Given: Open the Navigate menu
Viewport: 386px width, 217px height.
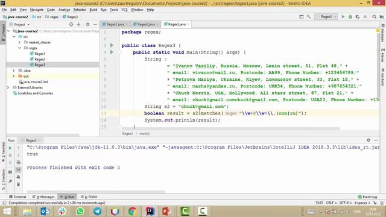Looking at the screenshot, I should [x=37, y=10].
